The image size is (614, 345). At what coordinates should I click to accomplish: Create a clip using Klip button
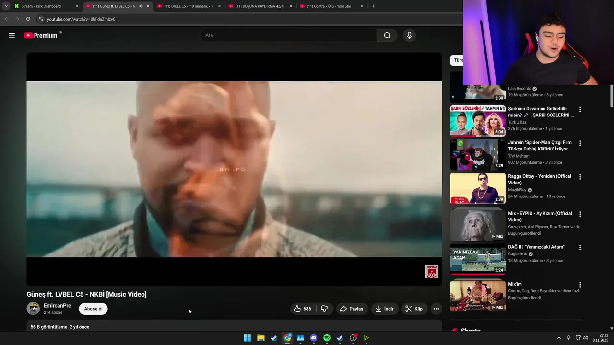[414, 309]
